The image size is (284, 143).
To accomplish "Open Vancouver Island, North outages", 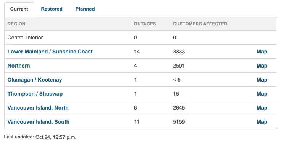I will click(x=38, y=108).
